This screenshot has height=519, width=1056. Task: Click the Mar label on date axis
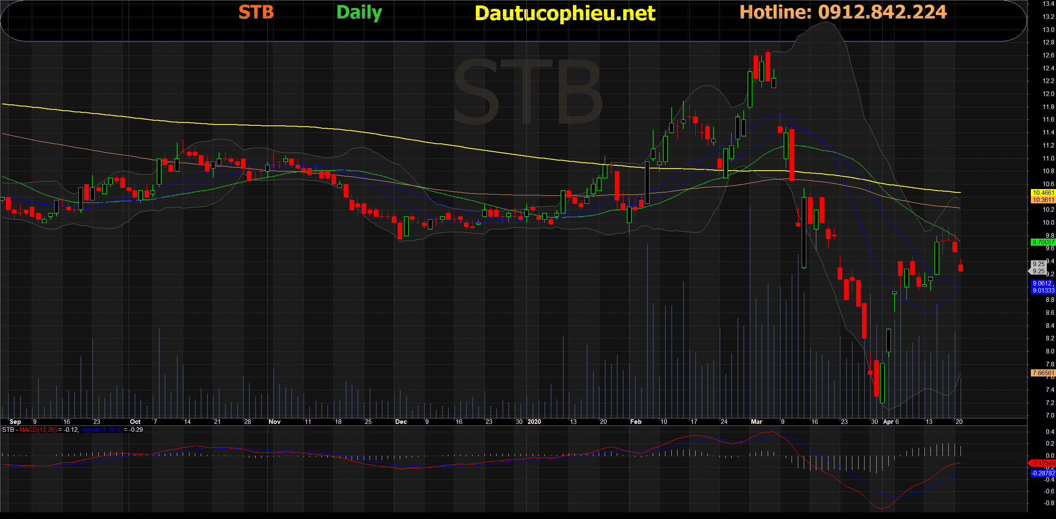(756, 422)
